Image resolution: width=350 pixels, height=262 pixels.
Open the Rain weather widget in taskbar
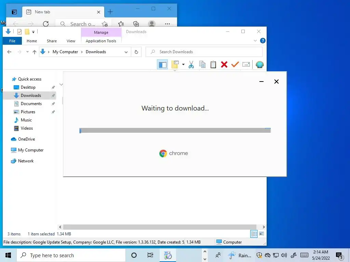pos(240,255)
